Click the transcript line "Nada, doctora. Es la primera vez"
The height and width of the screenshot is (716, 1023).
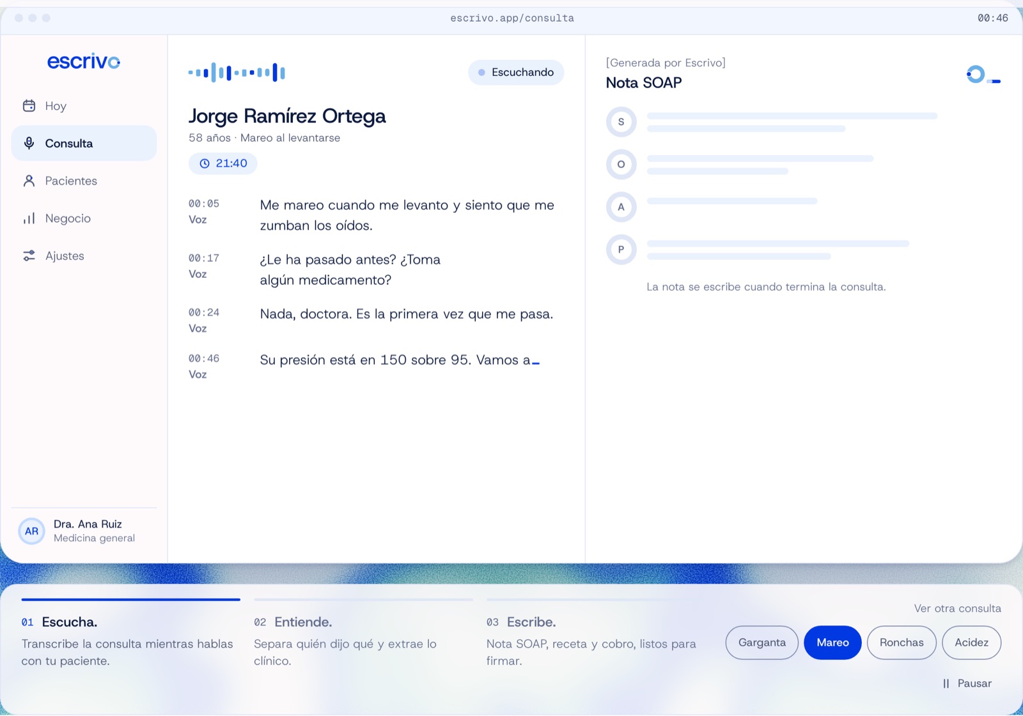pos(407,314)
